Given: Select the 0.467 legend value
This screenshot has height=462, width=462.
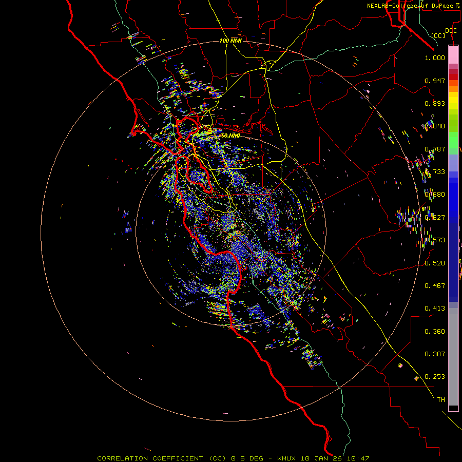Looking at the screenshot, I should (435, 285).
